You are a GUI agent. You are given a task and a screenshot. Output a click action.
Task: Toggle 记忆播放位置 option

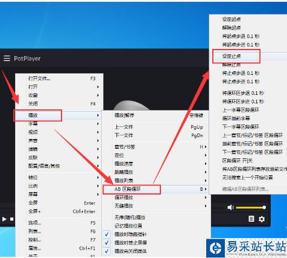point(156,226)
